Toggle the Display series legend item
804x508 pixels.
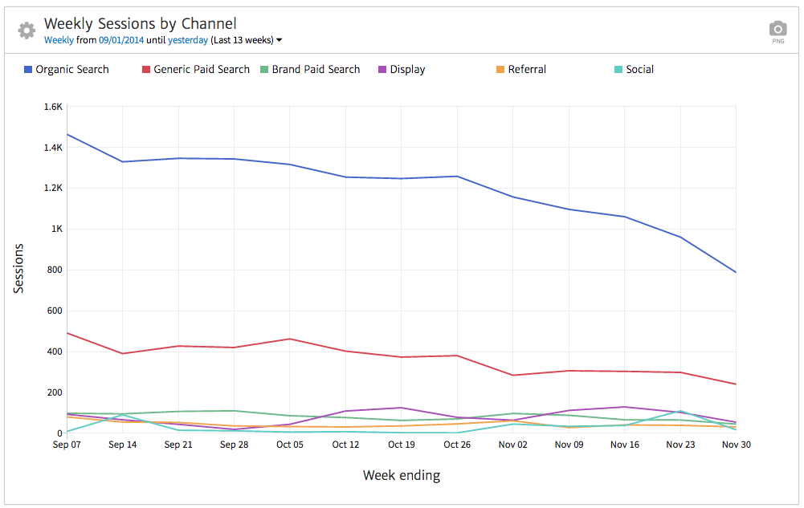click(407, 70)
